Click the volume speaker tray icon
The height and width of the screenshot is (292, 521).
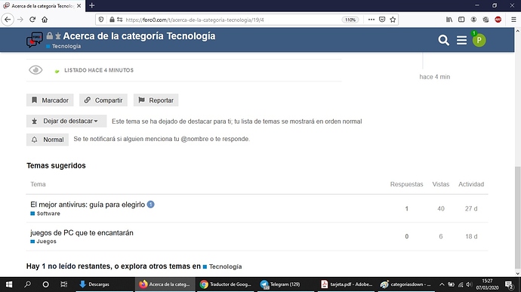click(469, 284)
